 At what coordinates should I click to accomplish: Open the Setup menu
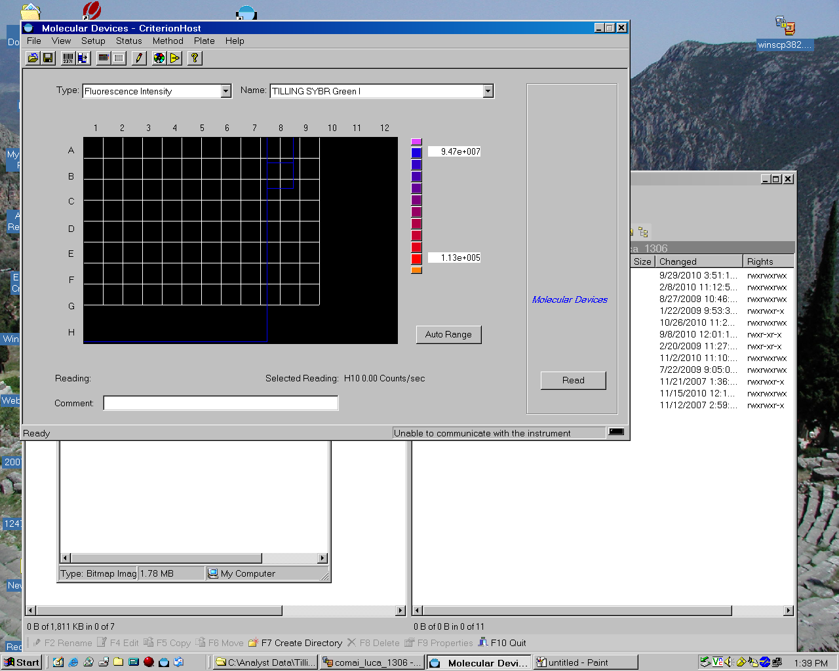pos(93,41)
